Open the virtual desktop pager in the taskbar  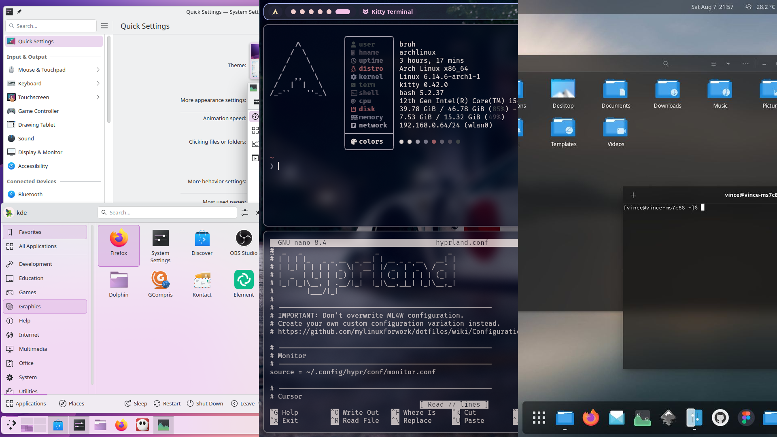(x=33, y=425)
